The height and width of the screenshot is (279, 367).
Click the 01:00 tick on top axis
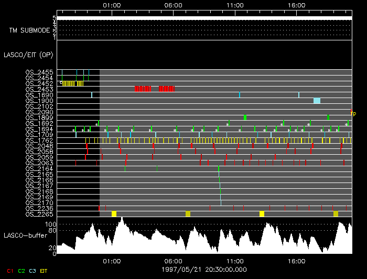coord(112,5)
